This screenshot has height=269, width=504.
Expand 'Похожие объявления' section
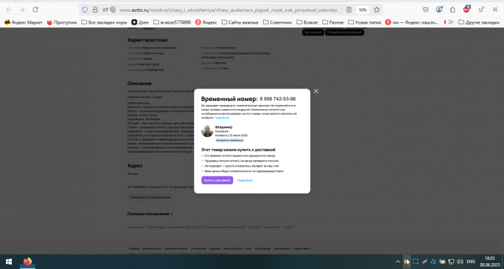coord(150,214)
